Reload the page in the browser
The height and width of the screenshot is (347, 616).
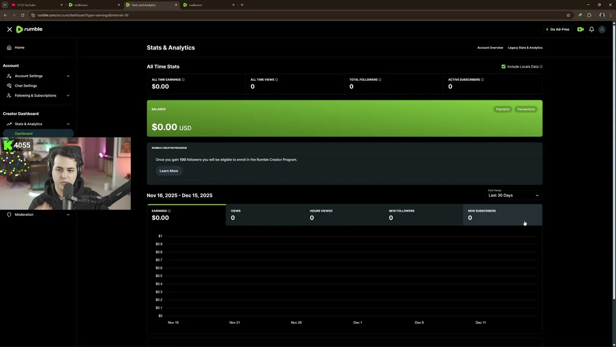point(22,15)
